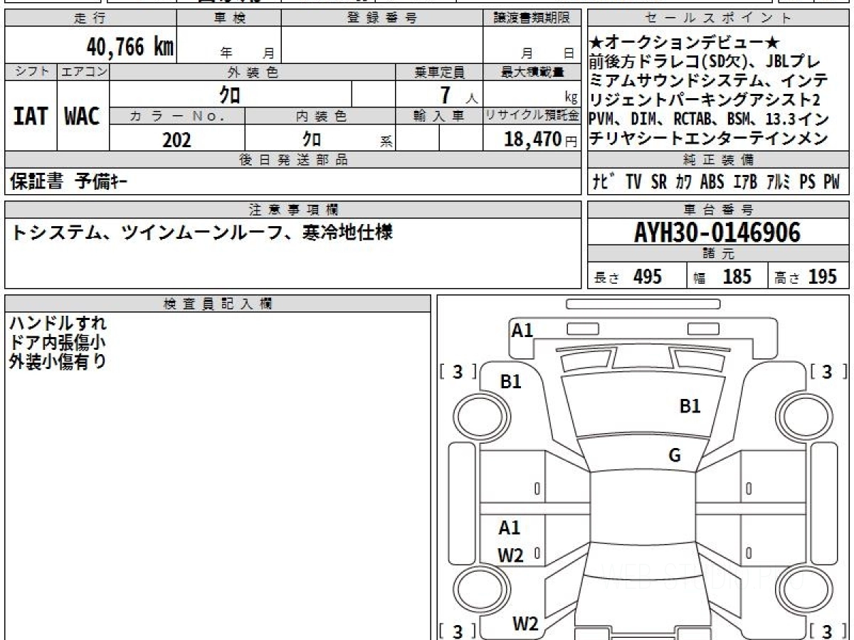The width and height of the screenshot is (854, 640).
Task: Select the 最大積載量 header
Action: click(x=532, y=72)
